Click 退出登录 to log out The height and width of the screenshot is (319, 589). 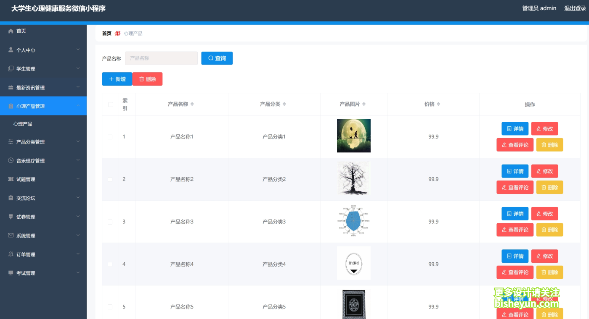coord(575,8)
